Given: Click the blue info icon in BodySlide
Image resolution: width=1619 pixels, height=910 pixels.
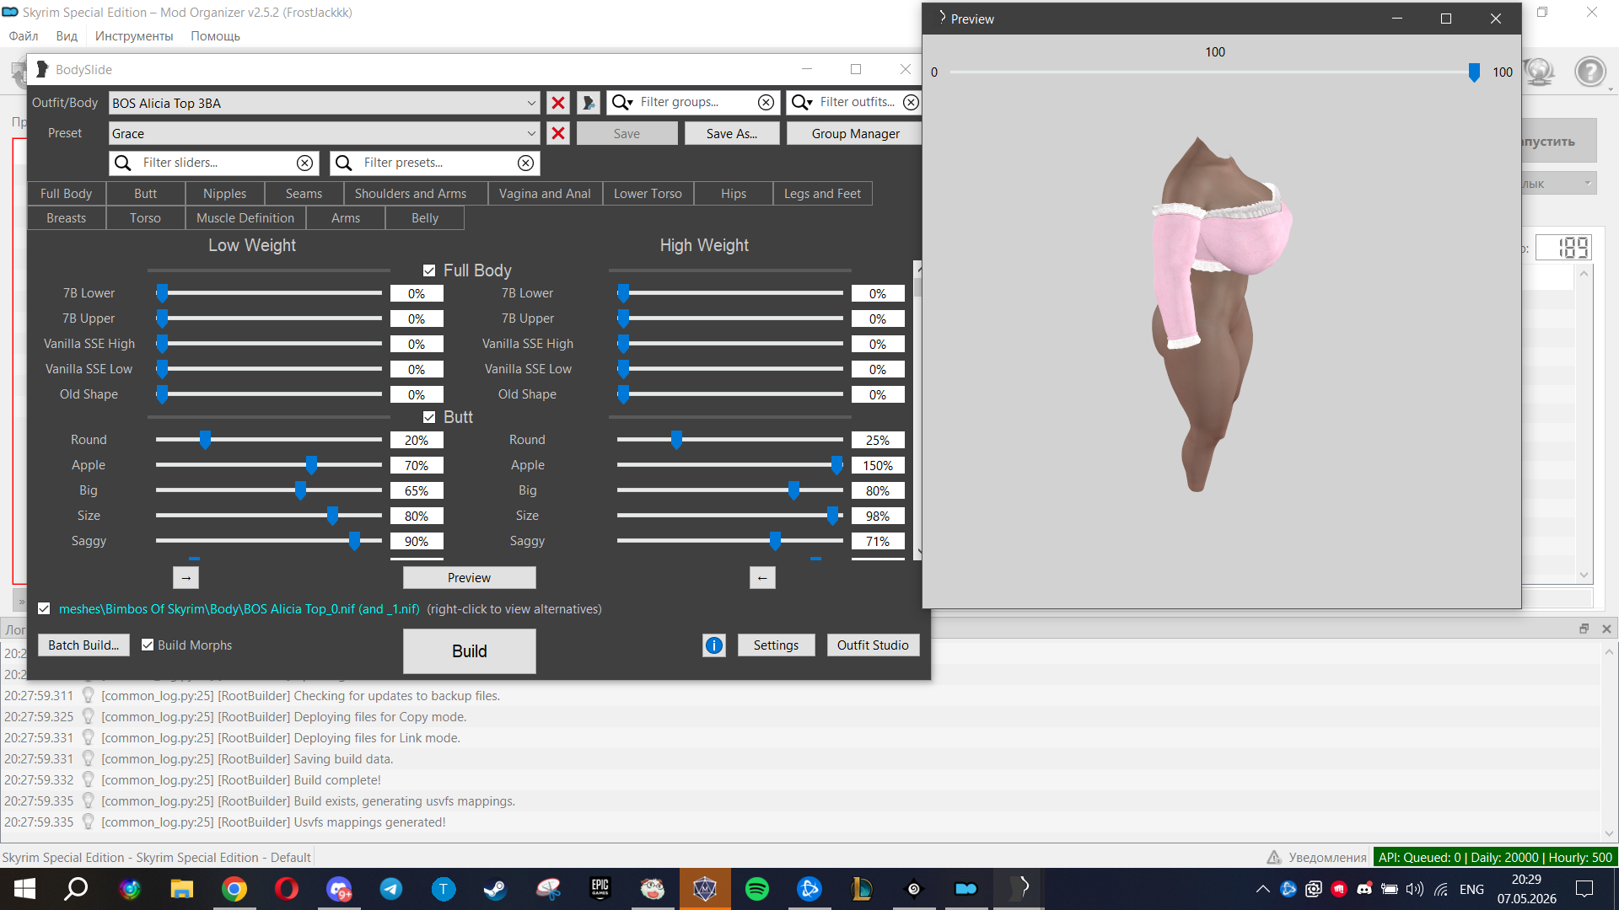Looking at the screenshot, I should coord(714,645).
